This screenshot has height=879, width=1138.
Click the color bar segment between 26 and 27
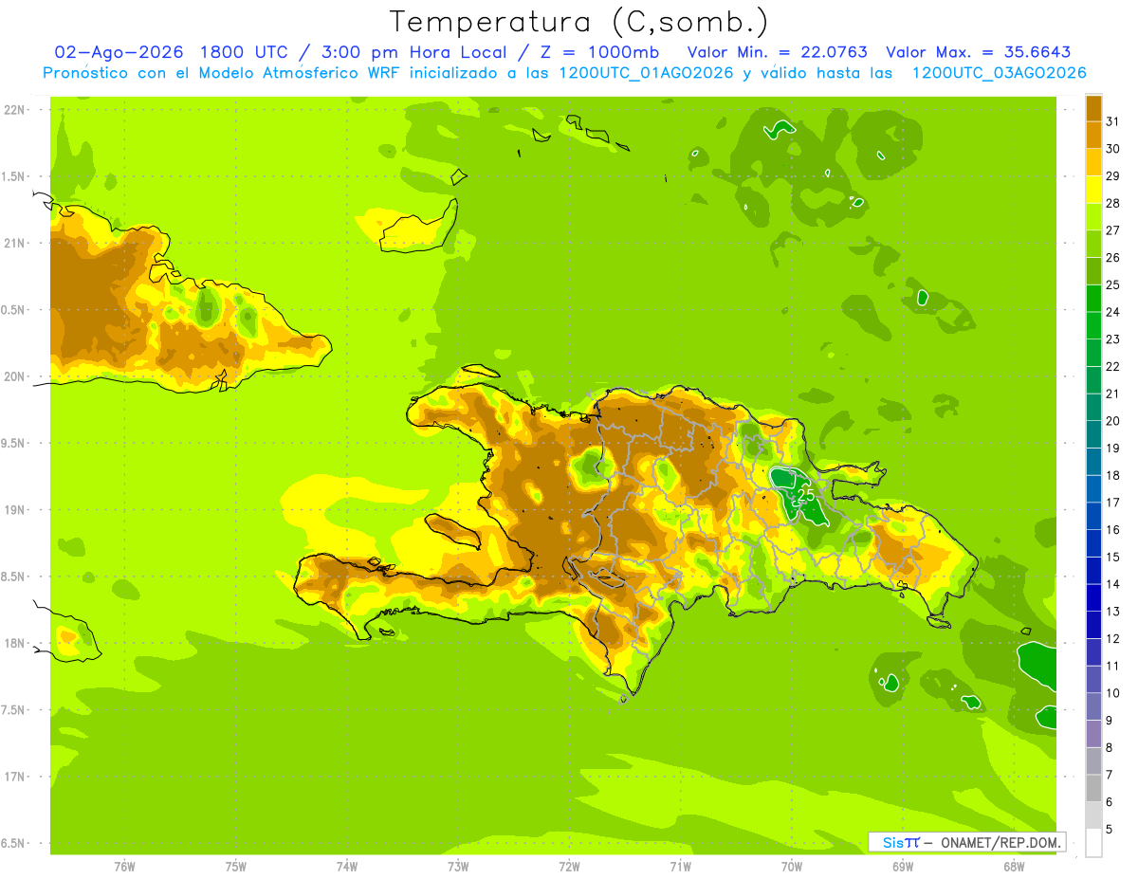pos(1093,244)
